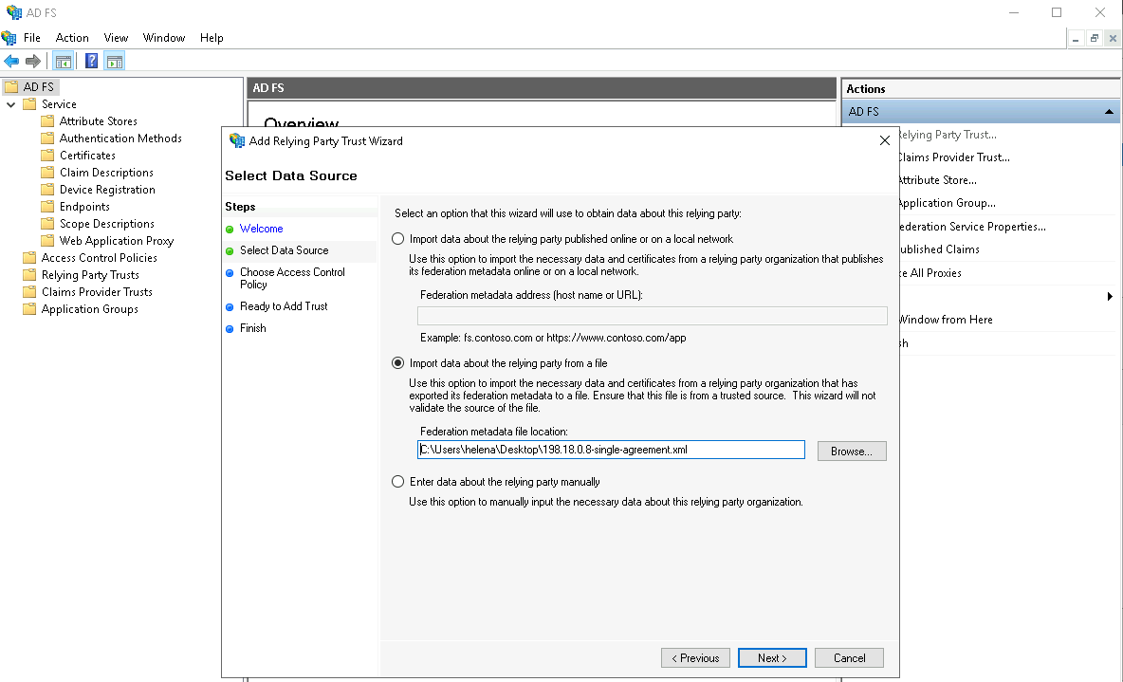Close the Add Relying Party Trust Wizard

point(884,140)
